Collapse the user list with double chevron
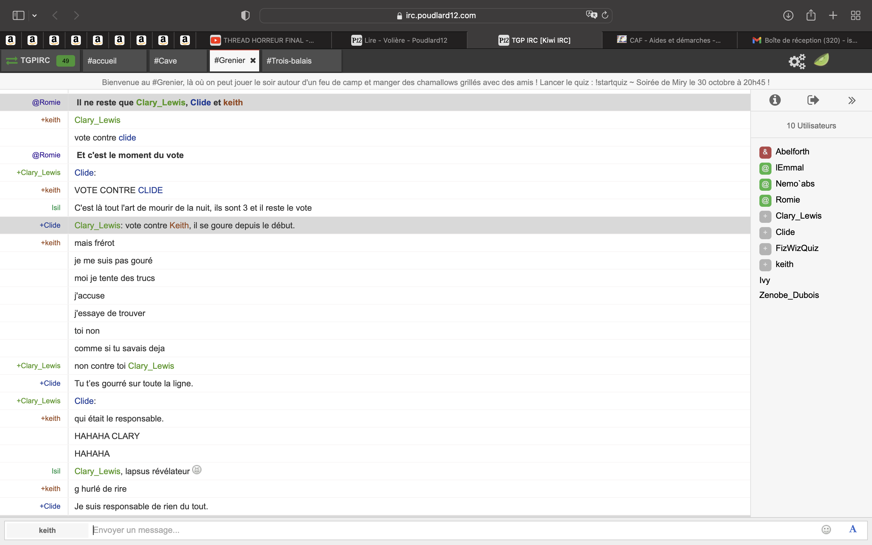The height and width of the screenshot is (545, 872). pyautogui.click(x=851, y=101)
